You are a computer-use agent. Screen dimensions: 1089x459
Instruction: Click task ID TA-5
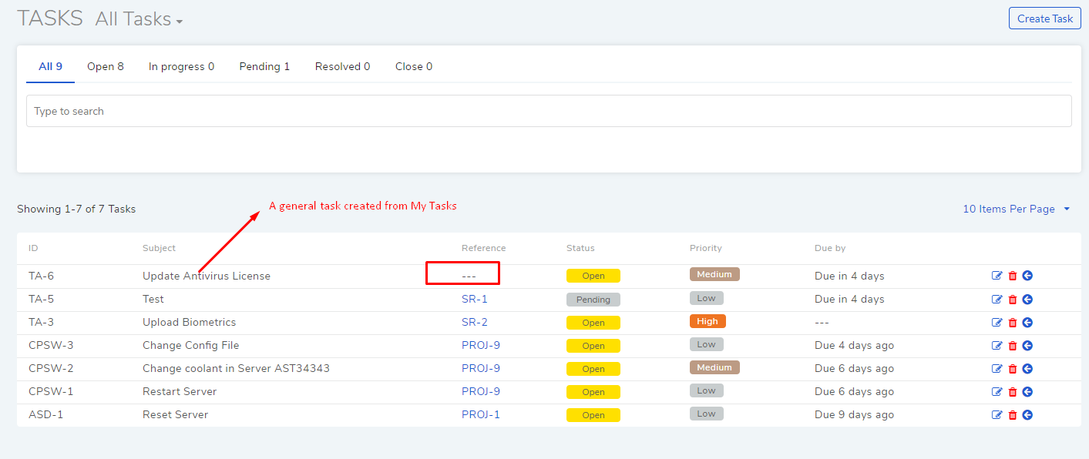[x=41, y=299]
